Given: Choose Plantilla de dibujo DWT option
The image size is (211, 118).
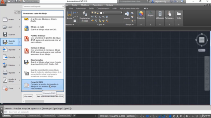Looking at the screenshot, I should (43, 39).
